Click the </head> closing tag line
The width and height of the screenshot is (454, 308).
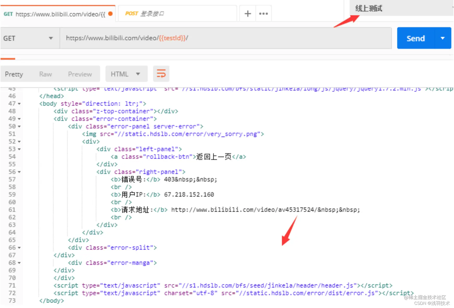(51, 96)
